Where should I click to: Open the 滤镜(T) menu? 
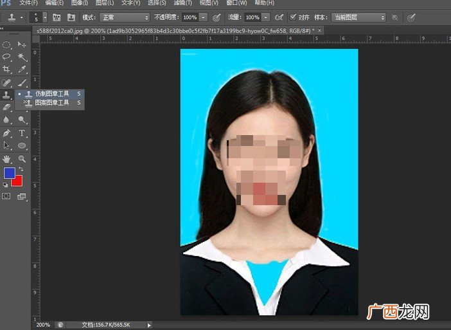coord(182,3)
